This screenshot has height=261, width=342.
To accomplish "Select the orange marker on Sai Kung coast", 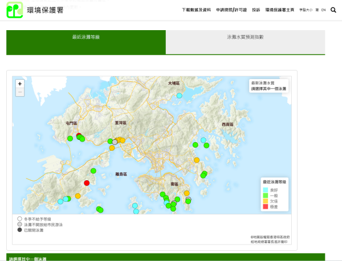I will [x=197, y=160].
